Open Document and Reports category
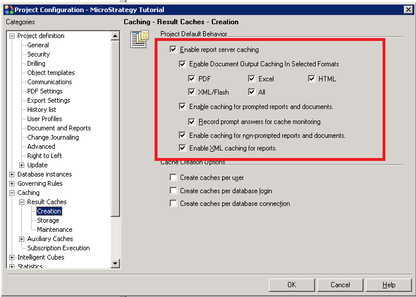This screenshot has width=416, height=297. pyautogui.click(x=59, y=128)
